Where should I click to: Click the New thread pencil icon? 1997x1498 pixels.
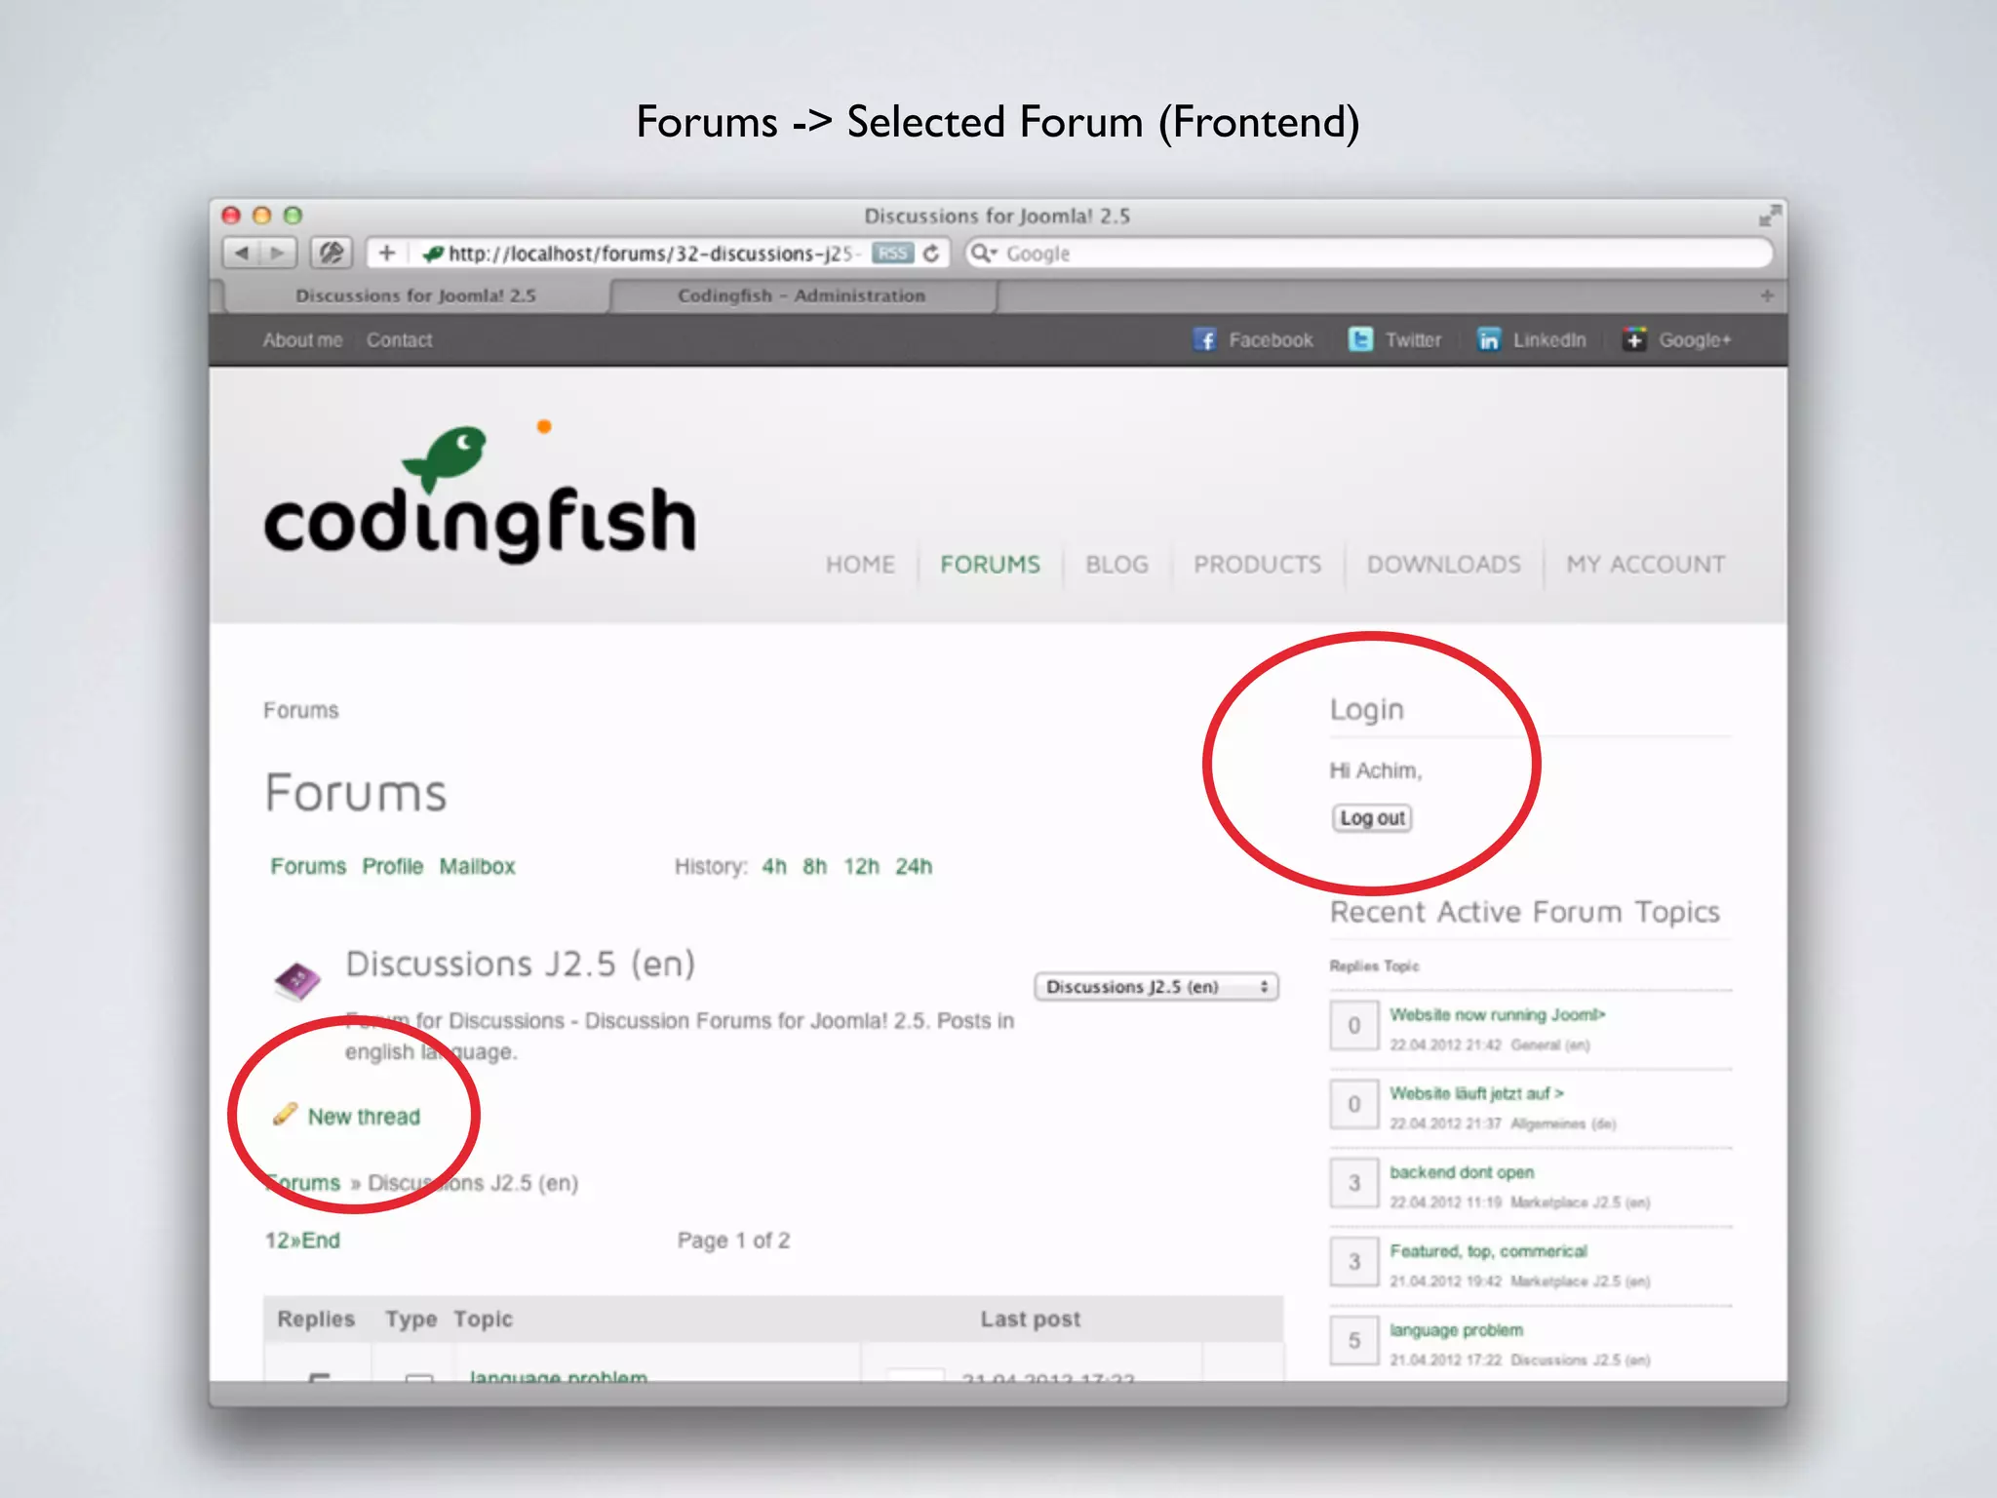click(285, 1114)
